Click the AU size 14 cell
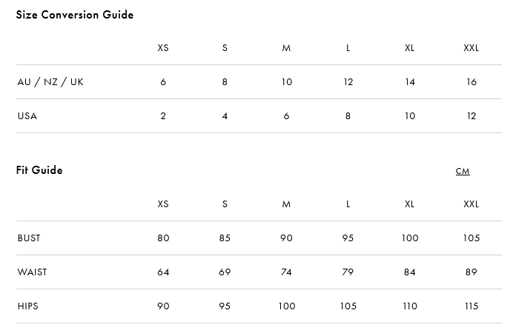The image size is (513, 336). coord(410,82)
